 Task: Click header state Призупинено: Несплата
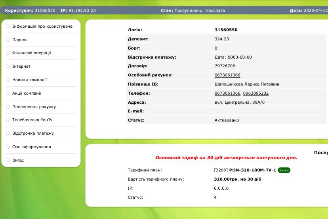coord(200,10)
